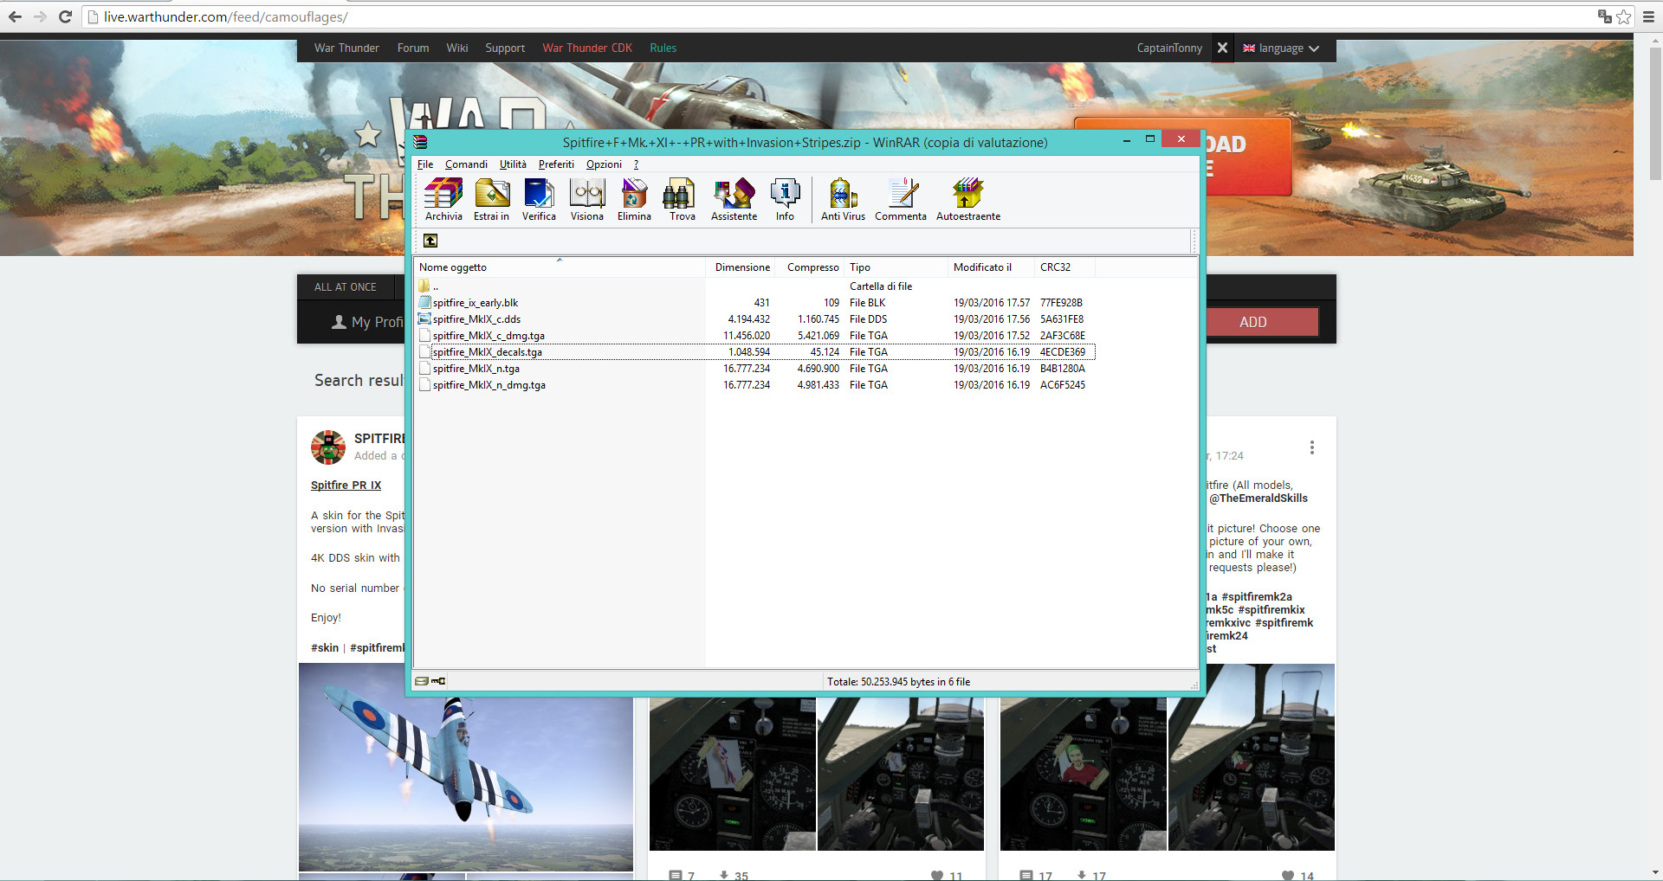1663x881 pixels.
Task: Sort by Dimensione column header
Action: click(x=741, y=267)
